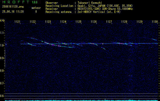Click the Observer field label
Screen dimensions: 160x101
(52, 3)
